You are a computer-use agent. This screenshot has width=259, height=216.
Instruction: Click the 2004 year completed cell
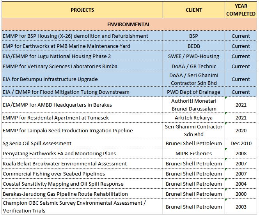click(241, 184)
